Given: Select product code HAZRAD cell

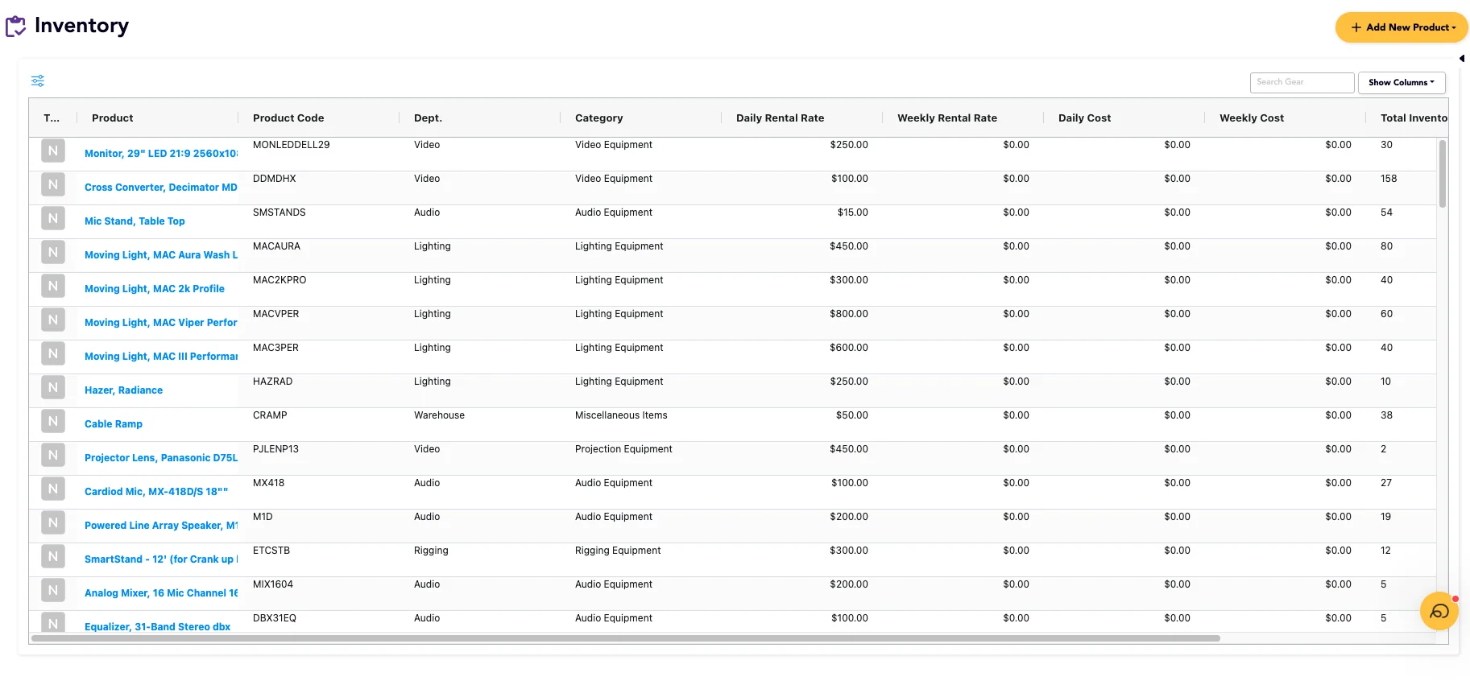Looking at the screenshot, I should coord(272,382).
